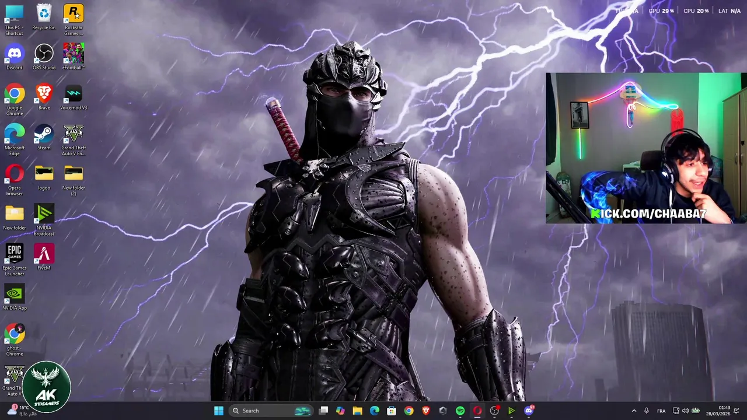Open Task View on the taskbar

coord(323,411)
